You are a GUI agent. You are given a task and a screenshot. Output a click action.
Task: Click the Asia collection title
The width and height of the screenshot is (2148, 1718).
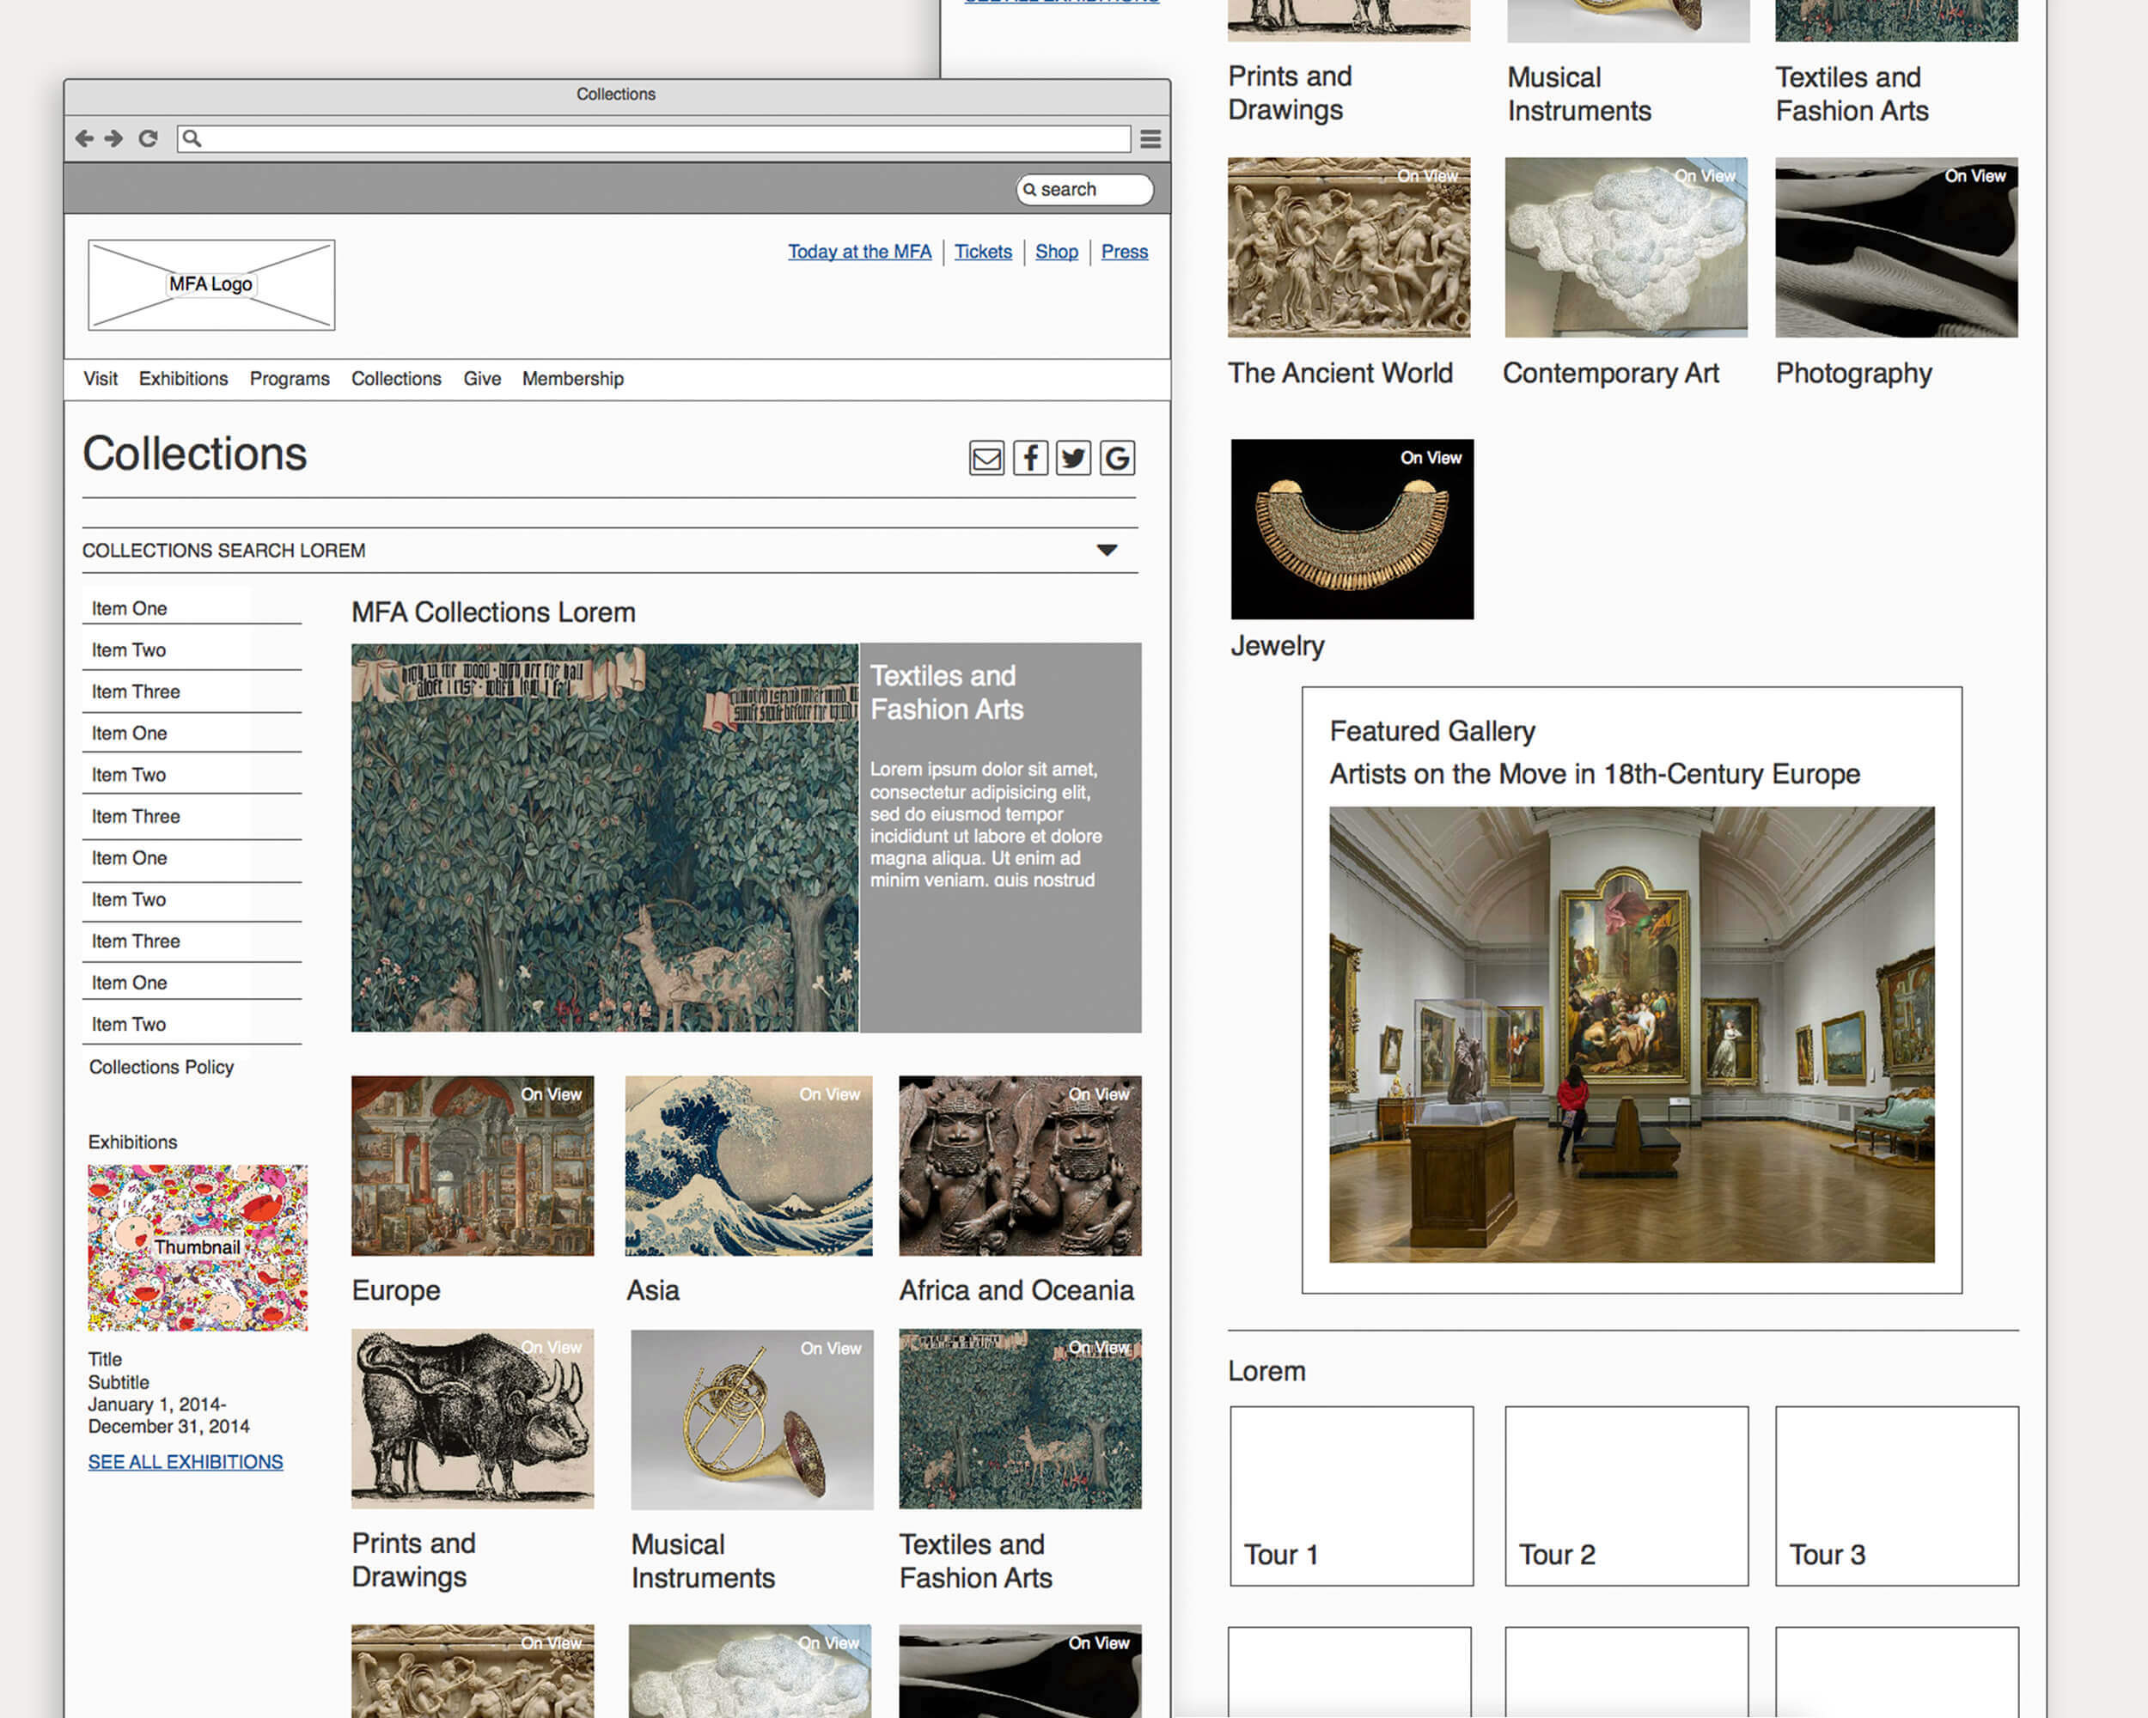point(653,1291)
